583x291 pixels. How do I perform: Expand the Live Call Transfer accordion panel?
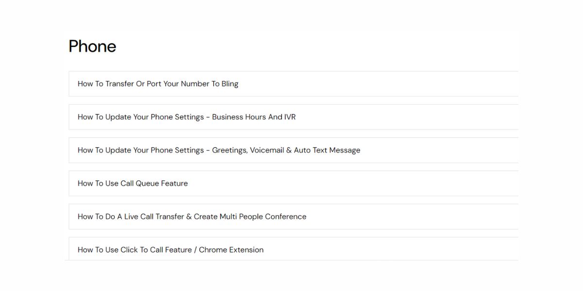(x=192, y=216)
